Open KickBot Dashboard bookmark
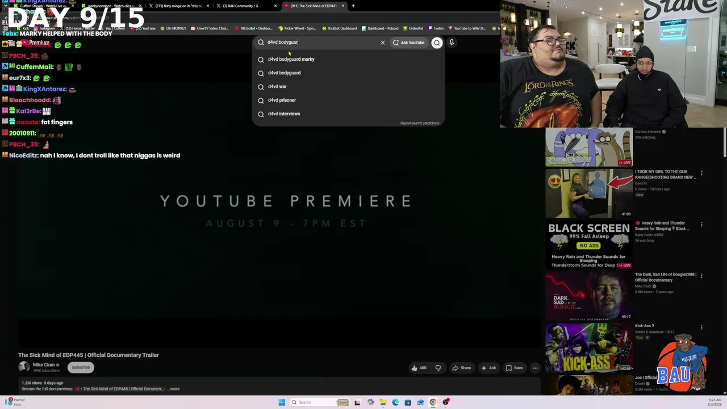 click(x=340, y=28)
